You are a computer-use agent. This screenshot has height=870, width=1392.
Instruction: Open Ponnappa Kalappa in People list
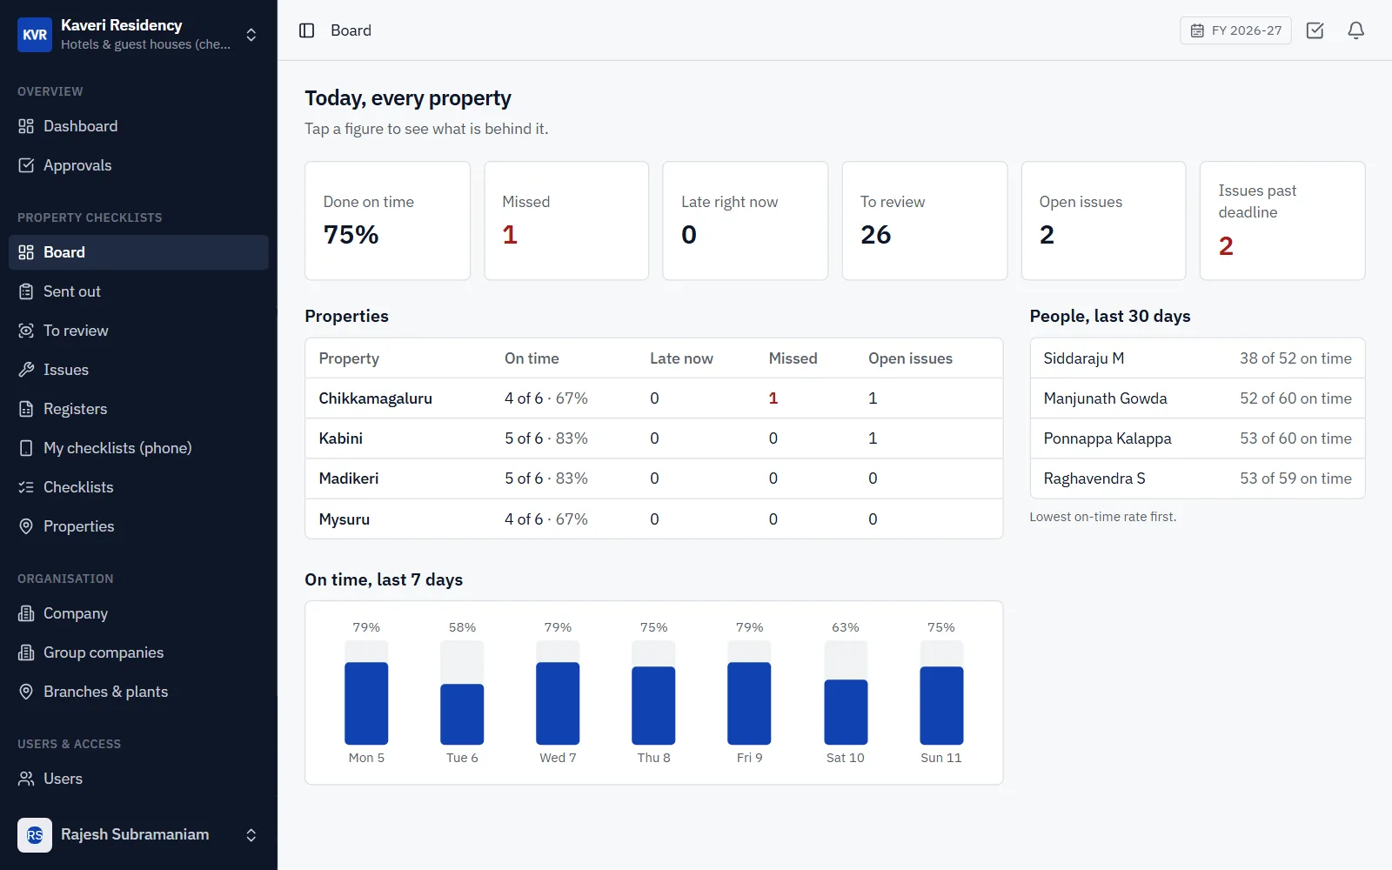click(x=1197, y=438)
